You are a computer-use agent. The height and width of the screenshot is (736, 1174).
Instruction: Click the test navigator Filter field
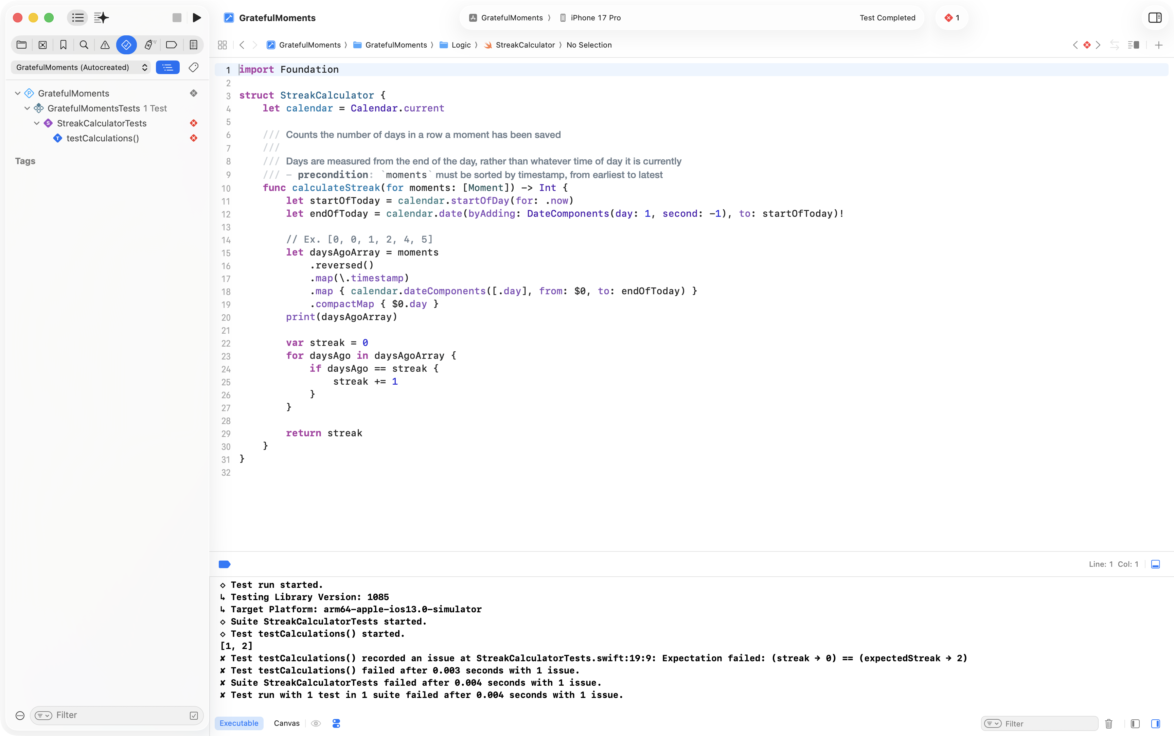[x=117, y=715]
